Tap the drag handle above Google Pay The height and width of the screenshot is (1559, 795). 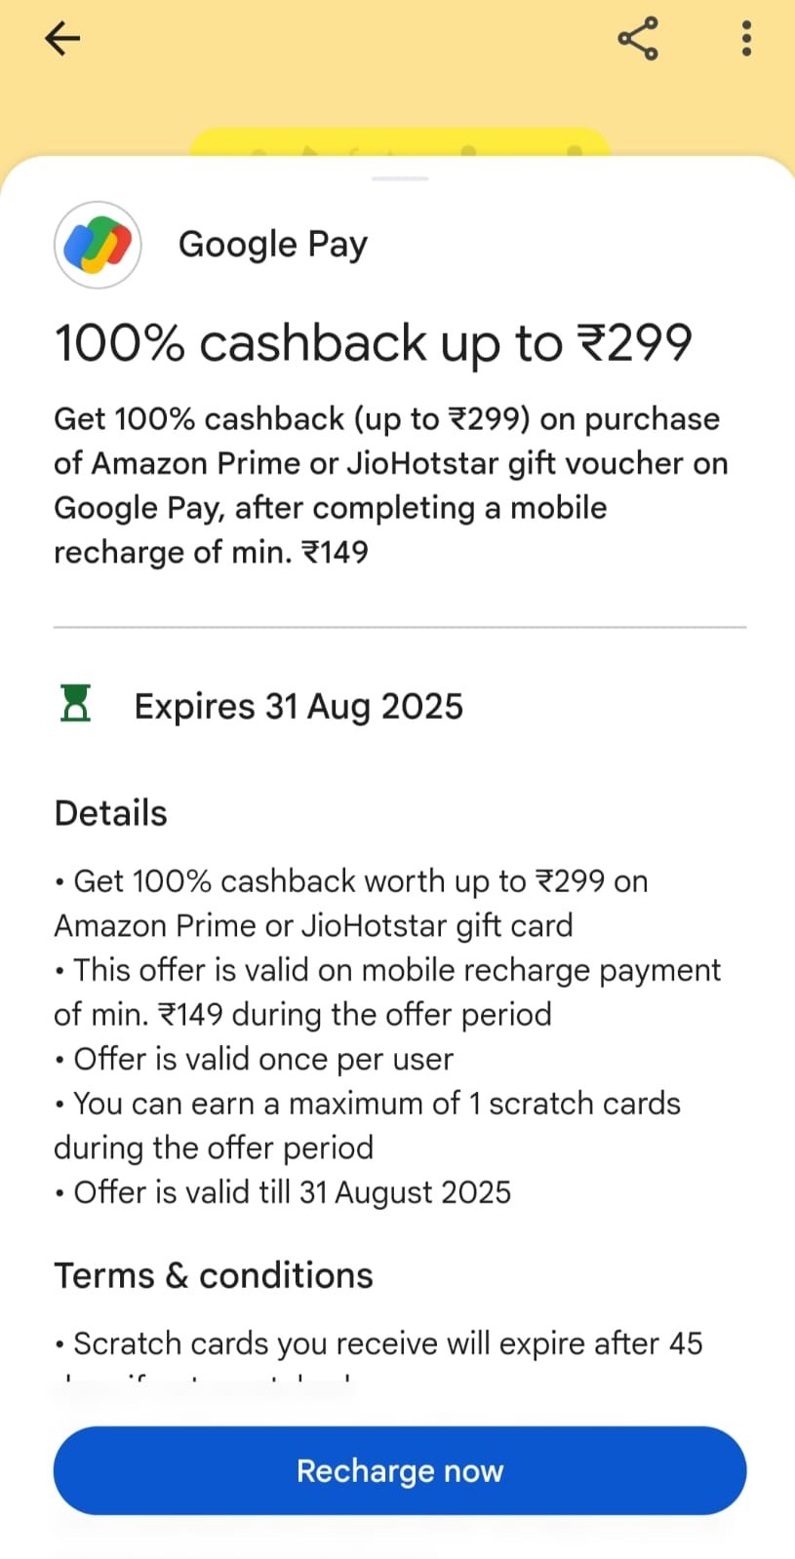click(399, 178)
